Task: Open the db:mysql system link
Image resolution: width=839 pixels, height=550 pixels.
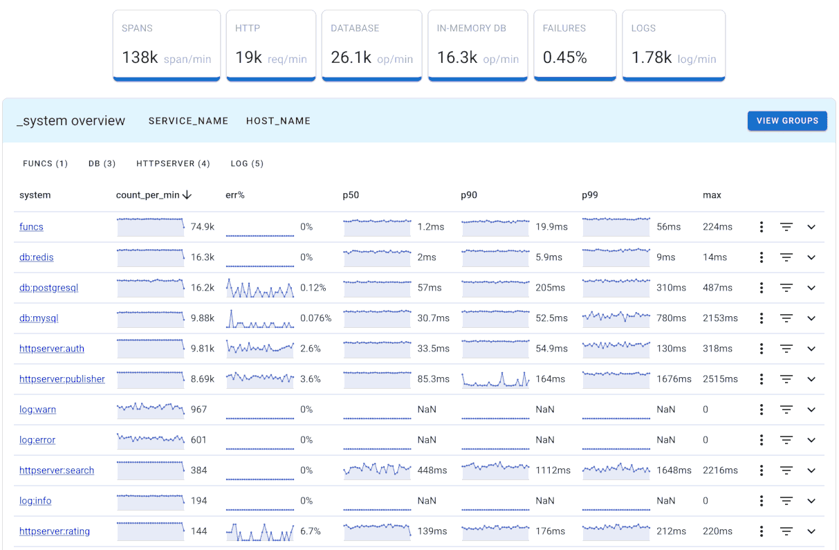Action: pos(39,318)
